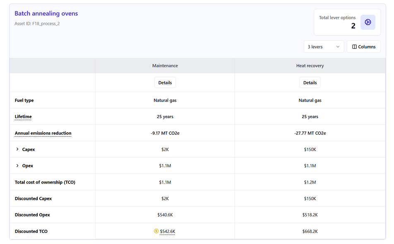Click the Columns button label

pos(367,47)
